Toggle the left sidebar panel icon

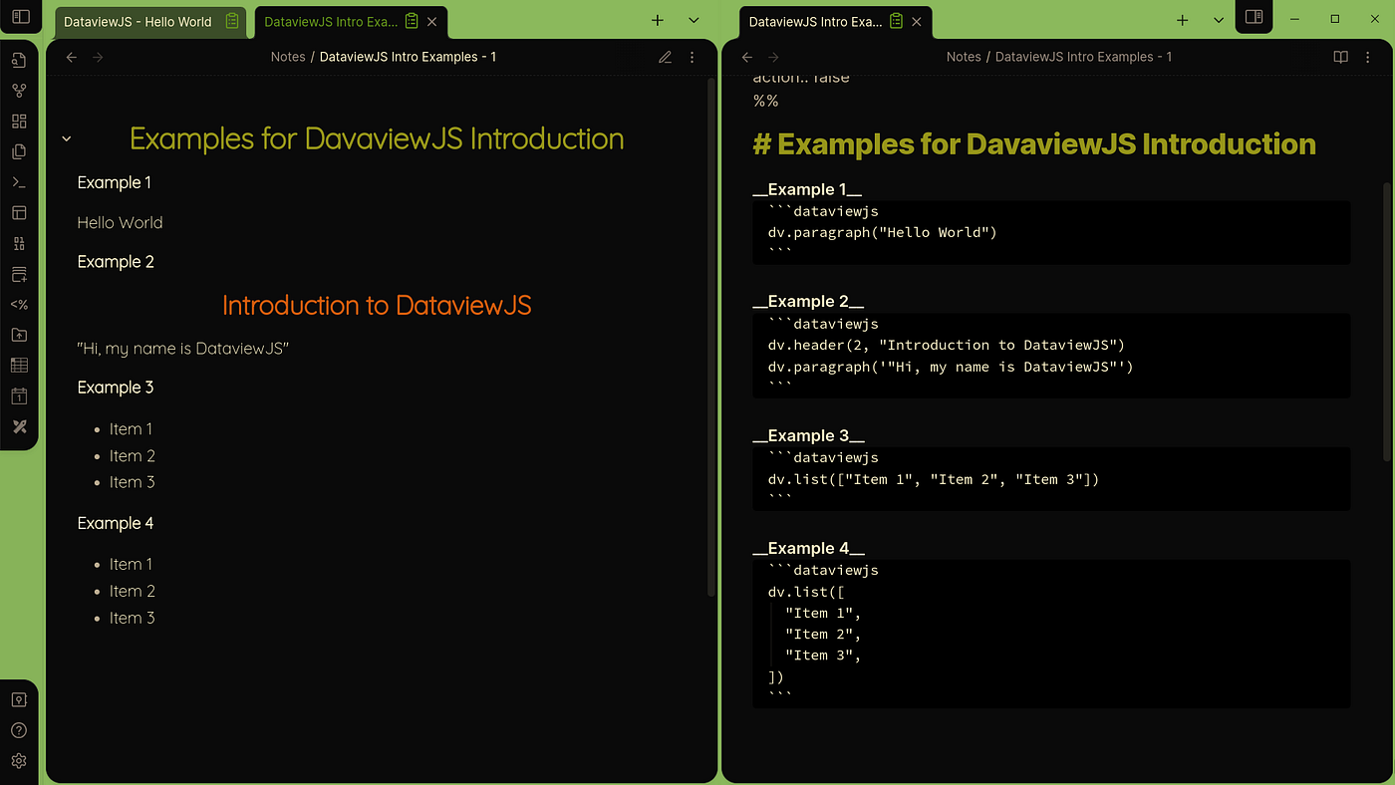[x=19, y=18]
